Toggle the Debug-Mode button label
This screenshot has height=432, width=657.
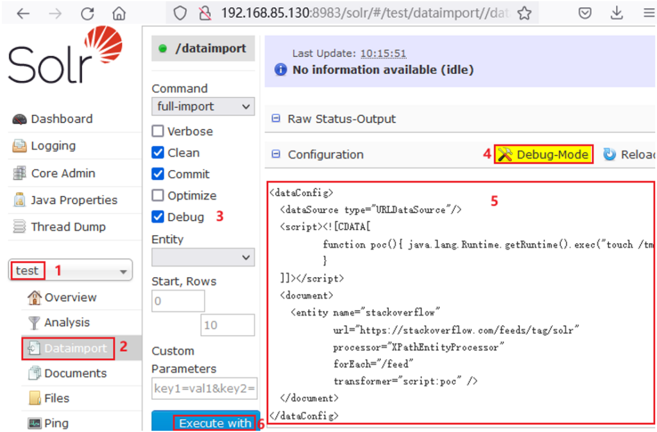tap(552, 155)
